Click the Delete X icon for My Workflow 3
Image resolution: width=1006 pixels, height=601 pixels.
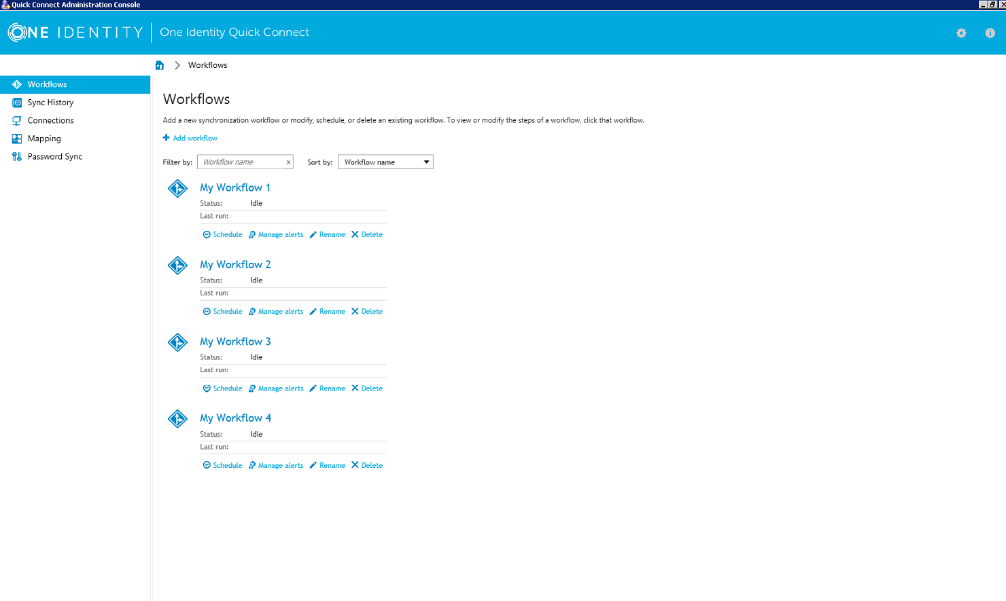[355, 388]
